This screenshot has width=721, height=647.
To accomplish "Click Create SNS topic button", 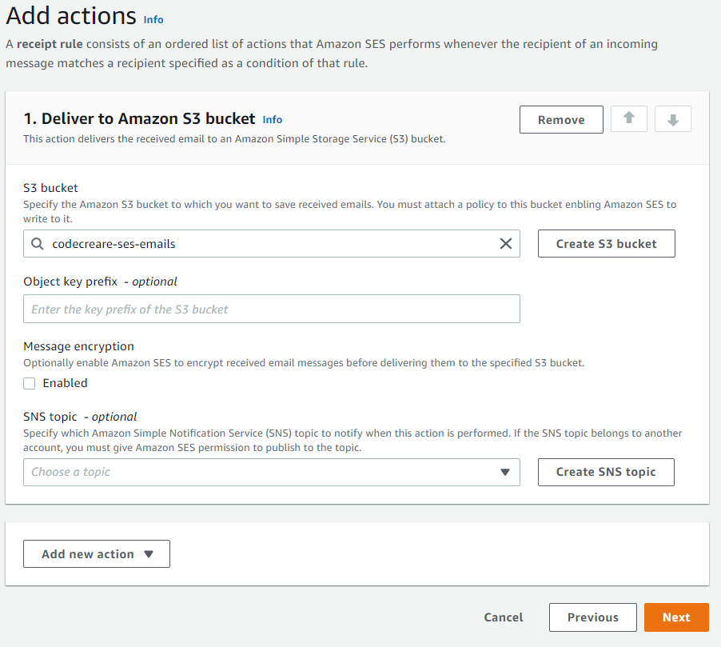I will click(606, 472).
